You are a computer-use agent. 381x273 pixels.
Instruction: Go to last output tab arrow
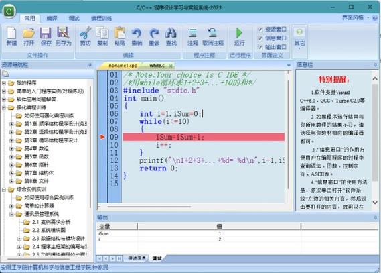(119, 258)
